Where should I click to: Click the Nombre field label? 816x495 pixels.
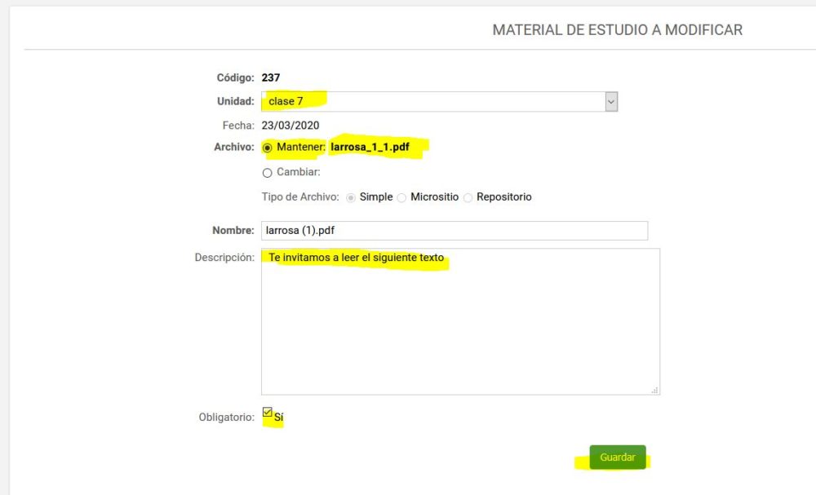tap(234, 231)
